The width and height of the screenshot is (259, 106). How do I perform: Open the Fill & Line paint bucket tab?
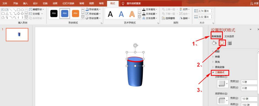(214, 43)
